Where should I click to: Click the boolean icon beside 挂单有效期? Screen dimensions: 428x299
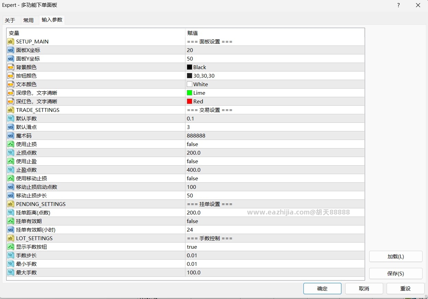click(x=11, y=221)
